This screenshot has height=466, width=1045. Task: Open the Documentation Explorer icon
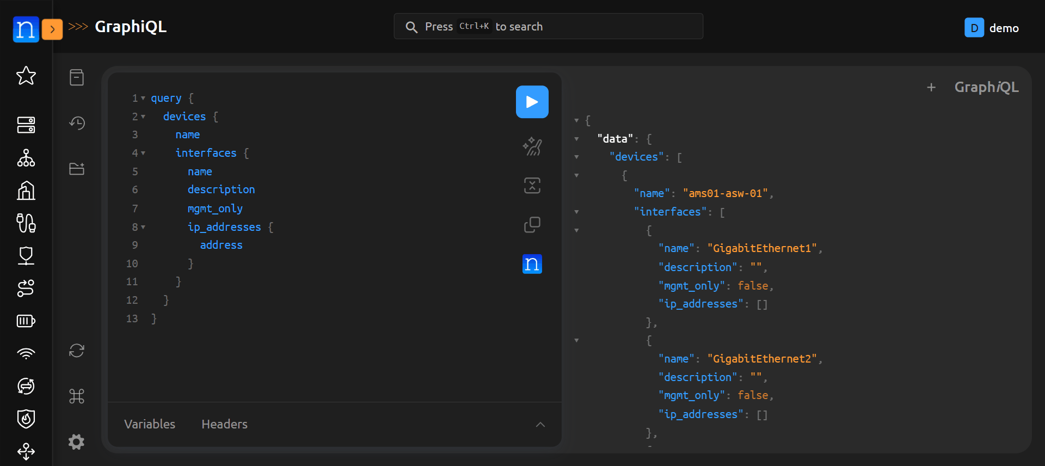(x=77, y=77)
